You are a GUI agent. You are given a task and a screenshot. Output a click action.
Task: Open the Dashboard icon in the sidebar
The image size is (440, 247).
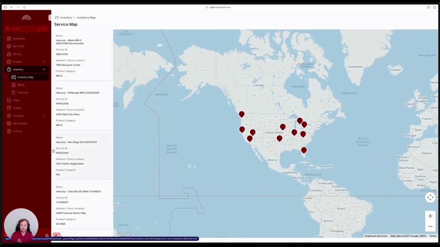pos(9,38)
